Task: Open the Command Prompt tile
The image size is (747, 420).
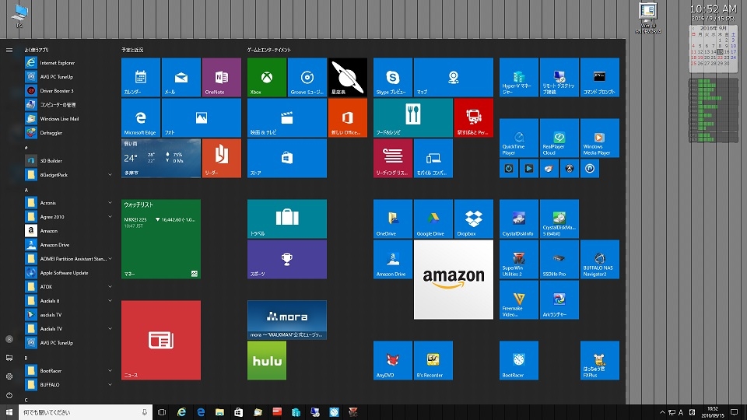Action: click(x=600, y=77)
